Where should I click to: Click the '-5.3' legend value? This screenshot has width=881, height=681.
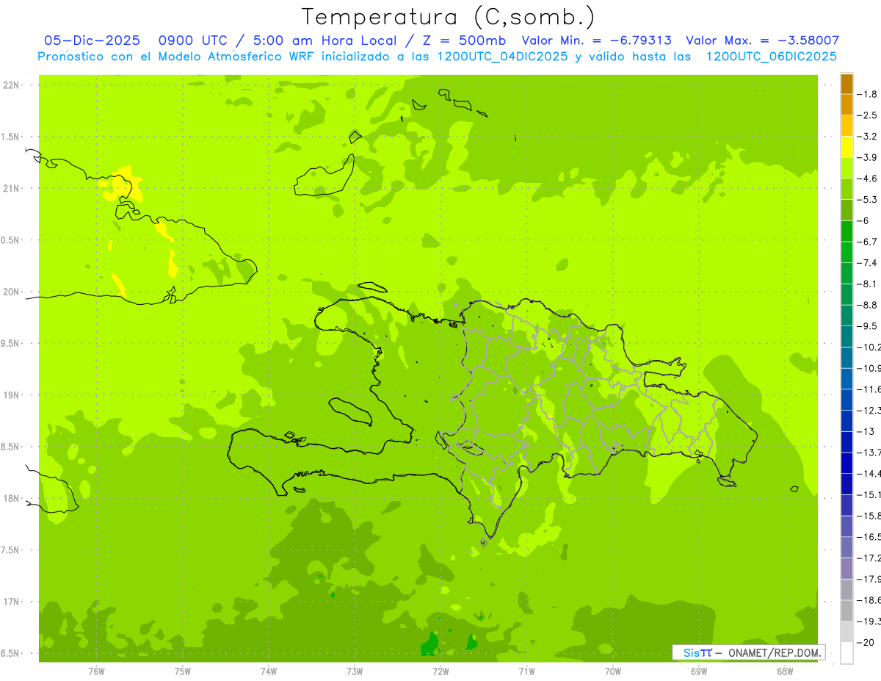tap(868, 200)
